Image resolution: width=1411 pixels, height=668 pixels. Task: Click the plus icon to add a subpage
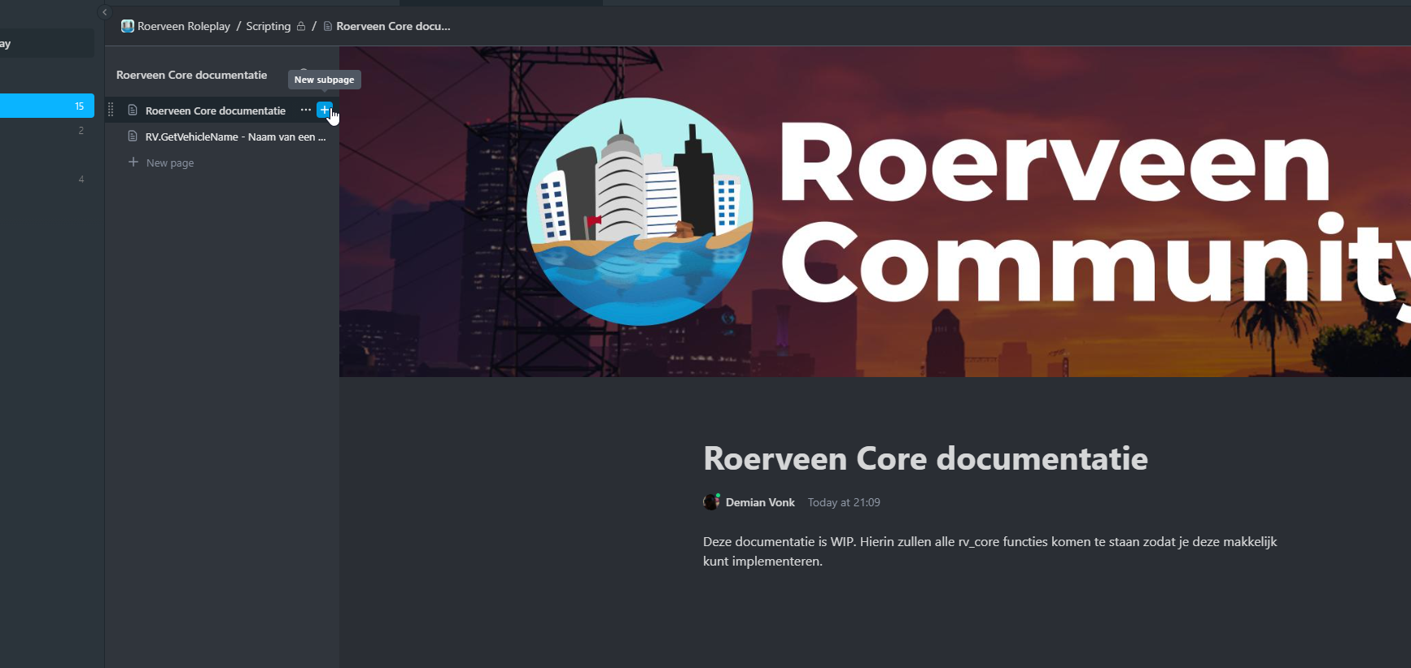(324, 110)
